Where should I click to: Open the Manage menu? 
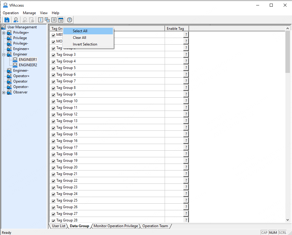tap(29, 13)
